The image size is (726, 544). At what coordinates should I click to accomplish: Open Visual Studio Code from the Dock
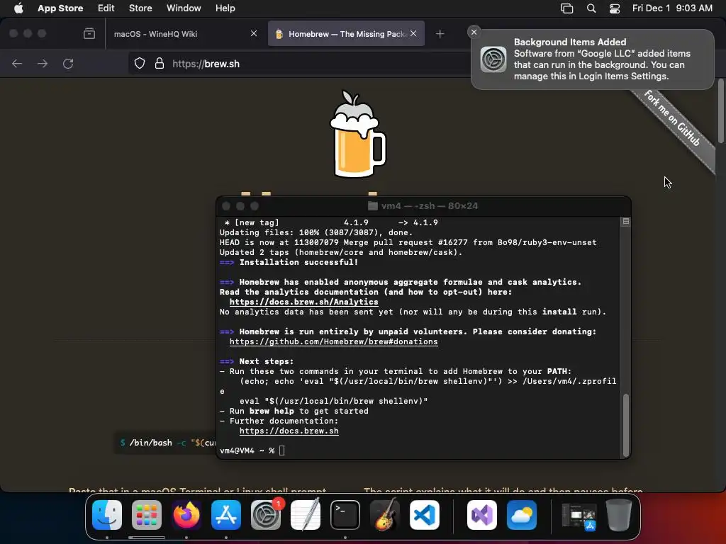425,515
